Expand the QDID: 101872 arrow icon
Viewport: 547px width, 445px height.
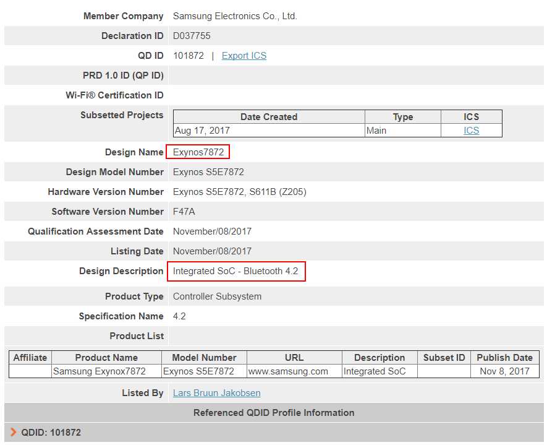coord(14,432)
